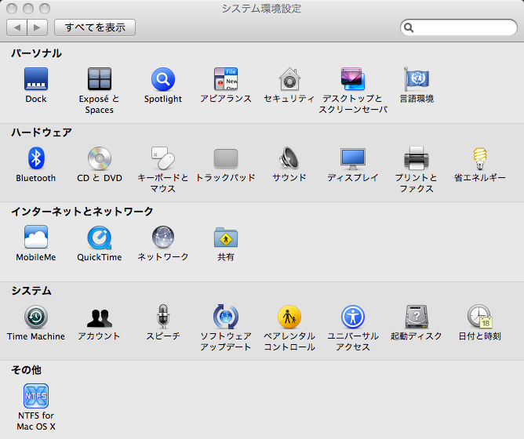Close the システム環境設定 window

(12, 9)
